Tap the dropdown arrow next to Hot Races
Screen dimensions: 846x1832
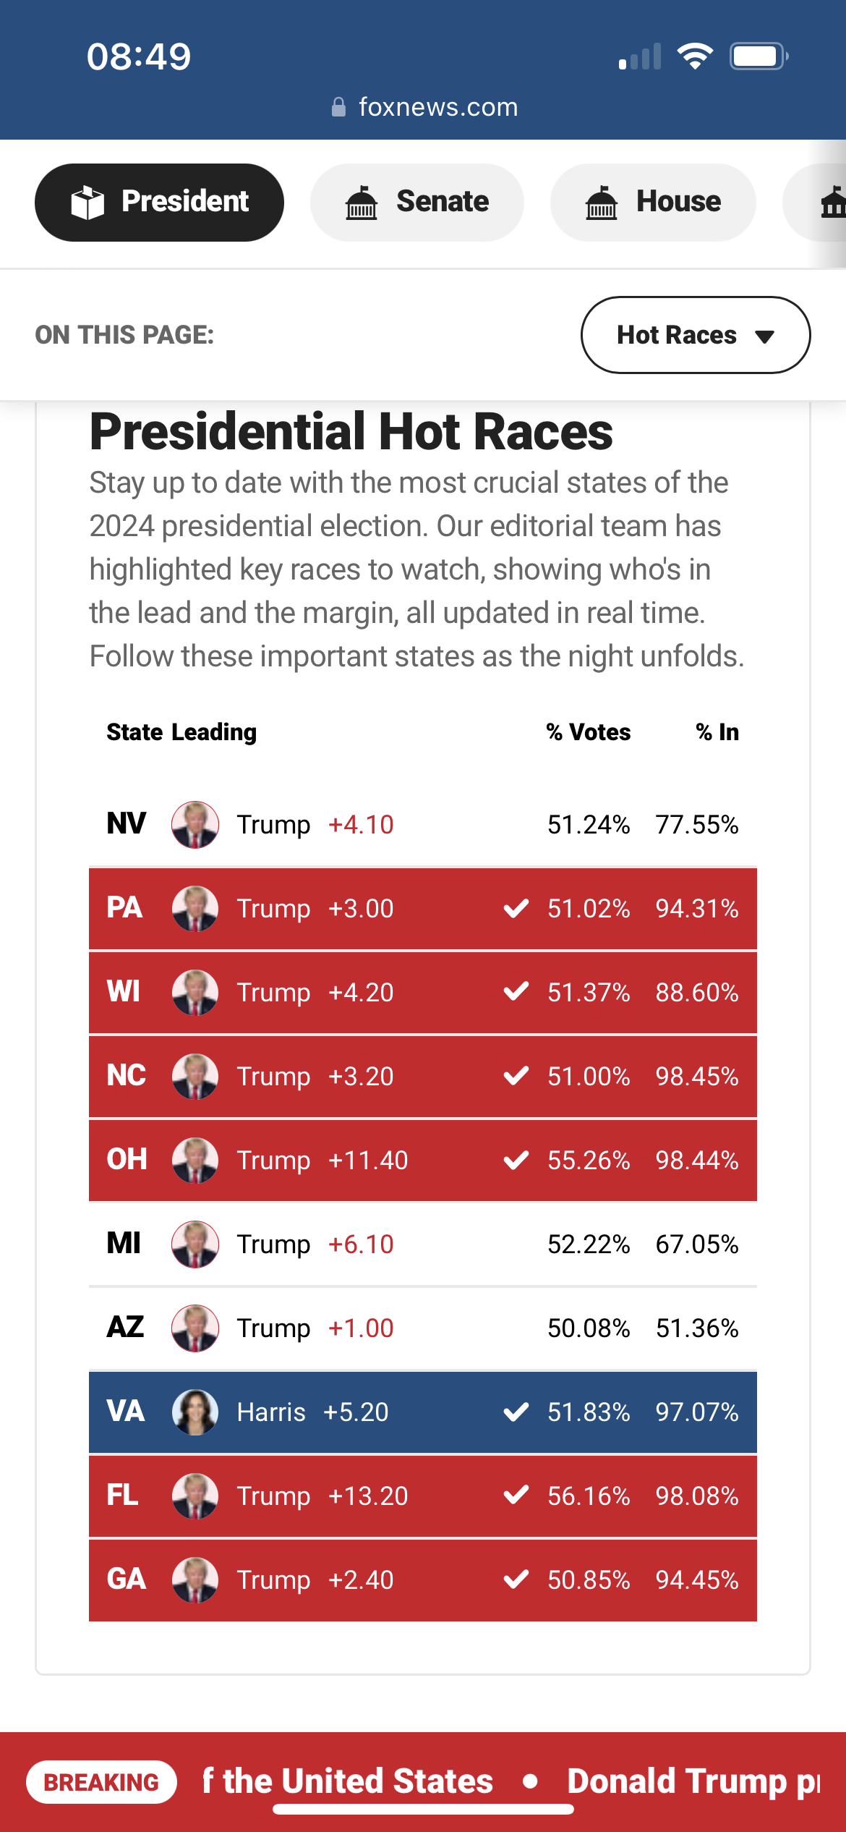[764, 336]
